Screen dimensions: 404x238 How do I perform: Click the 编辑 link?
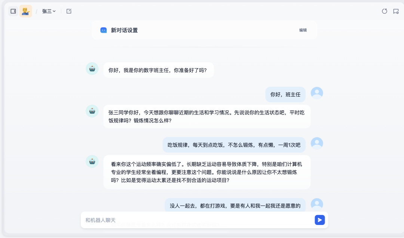(x=303, y=30)
